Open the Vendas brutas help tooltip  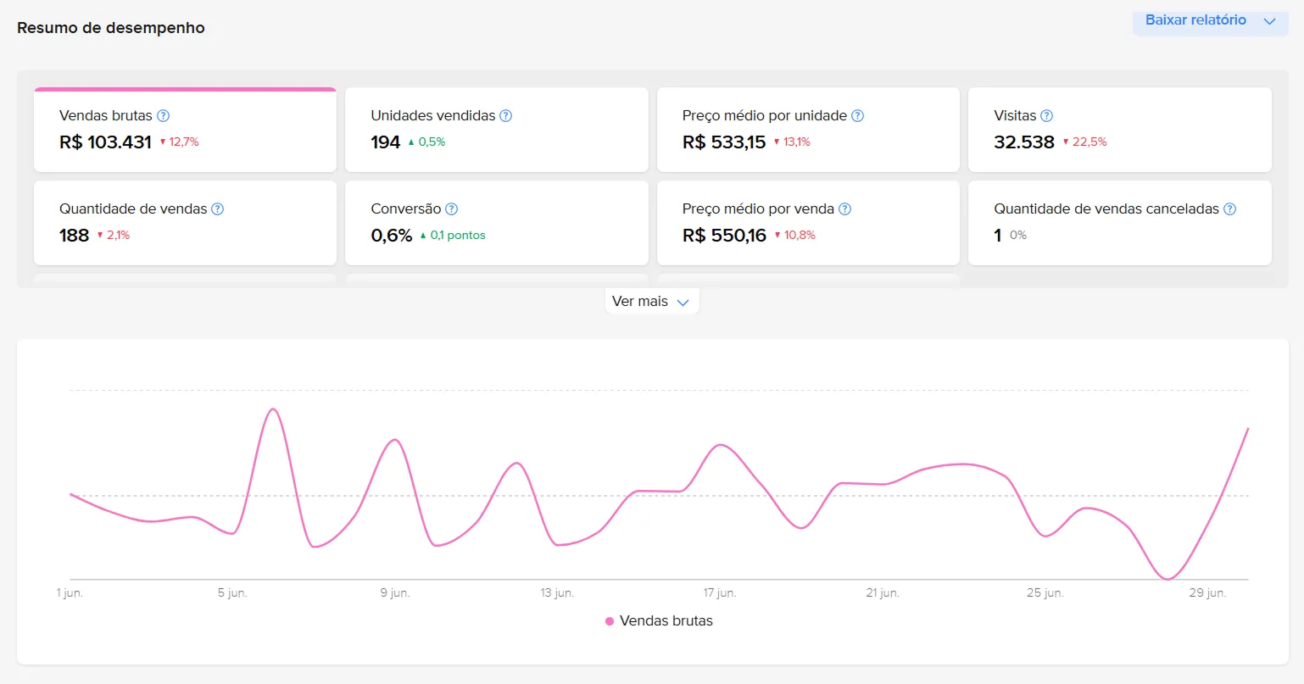coord(162,115)
